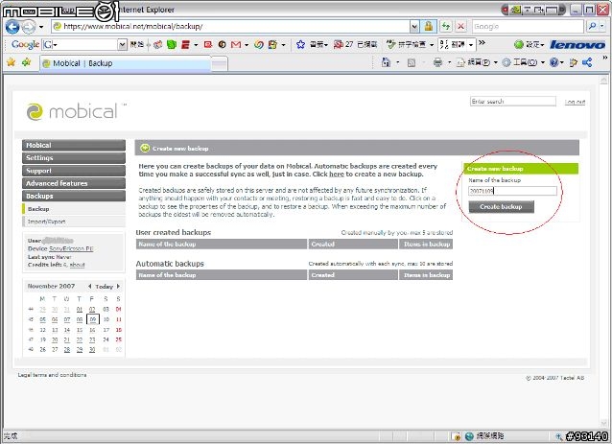The image size is (612, 444).
Task: Open the Settings sidebar menu
Action: [74, 158]
